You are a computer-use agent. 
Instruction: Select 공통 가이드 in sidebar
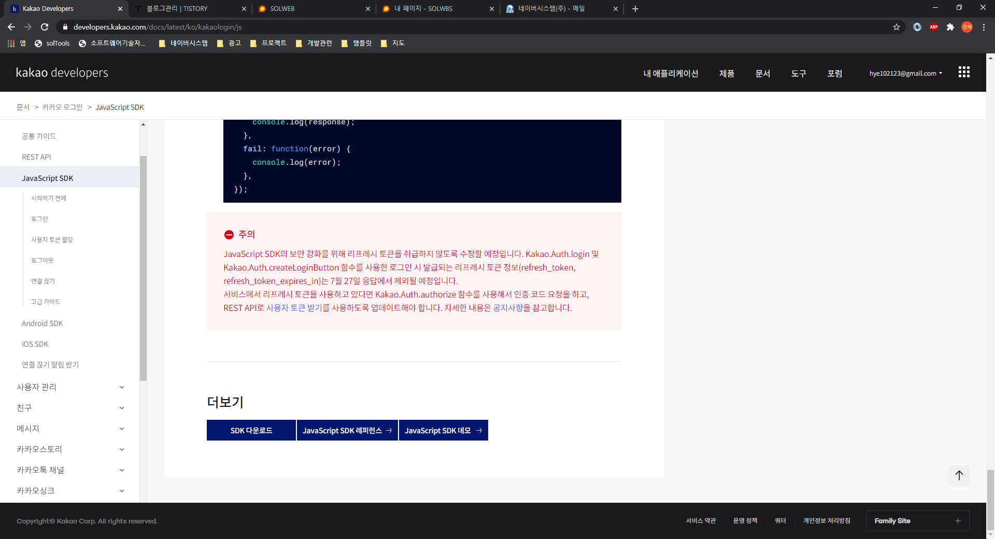(39, 136)
